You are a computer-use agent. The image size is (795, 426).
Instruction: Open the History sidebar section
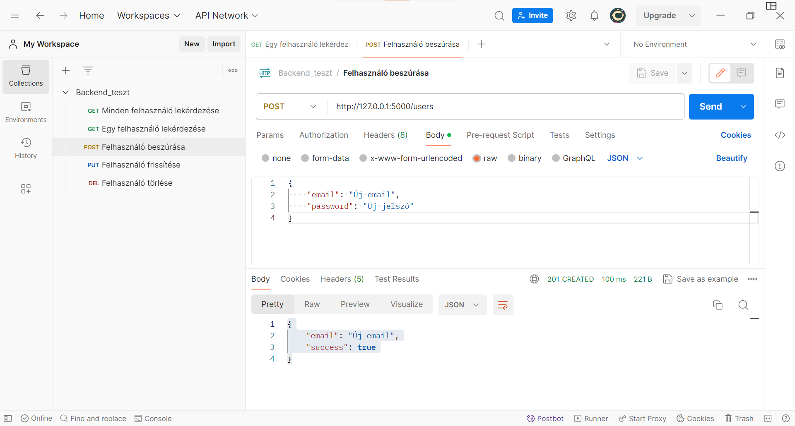26,148
